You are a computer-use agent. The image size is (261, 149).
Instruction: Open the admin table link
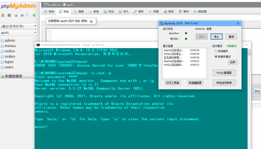coord(10,41)
